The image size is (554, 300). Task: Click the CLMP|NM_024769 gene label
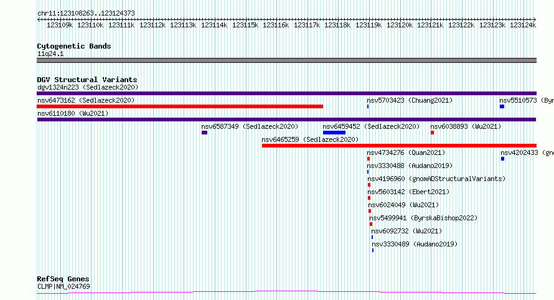(x=63, y=286)
